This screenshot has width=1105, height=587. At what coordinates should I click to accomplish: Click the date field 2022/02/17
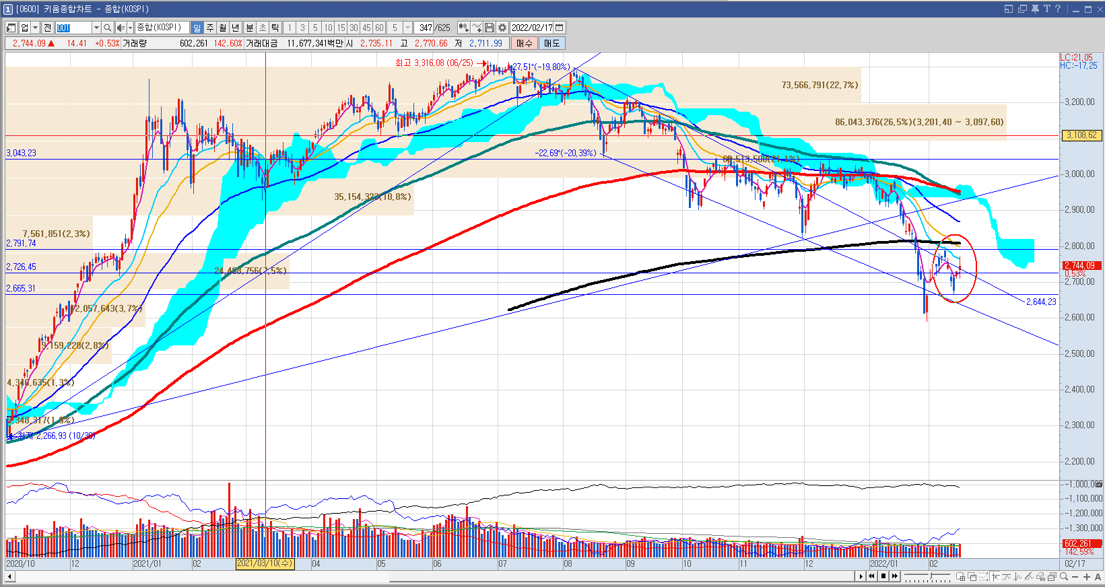pyautogui.click(x=531, y=28)
